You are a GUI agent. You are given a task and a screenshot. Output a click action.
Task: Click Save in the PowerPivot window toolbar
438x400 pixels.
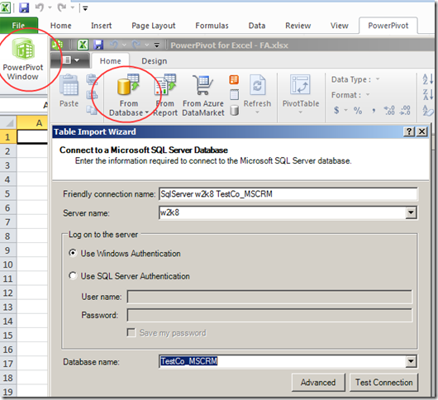(x=98, y=45)
